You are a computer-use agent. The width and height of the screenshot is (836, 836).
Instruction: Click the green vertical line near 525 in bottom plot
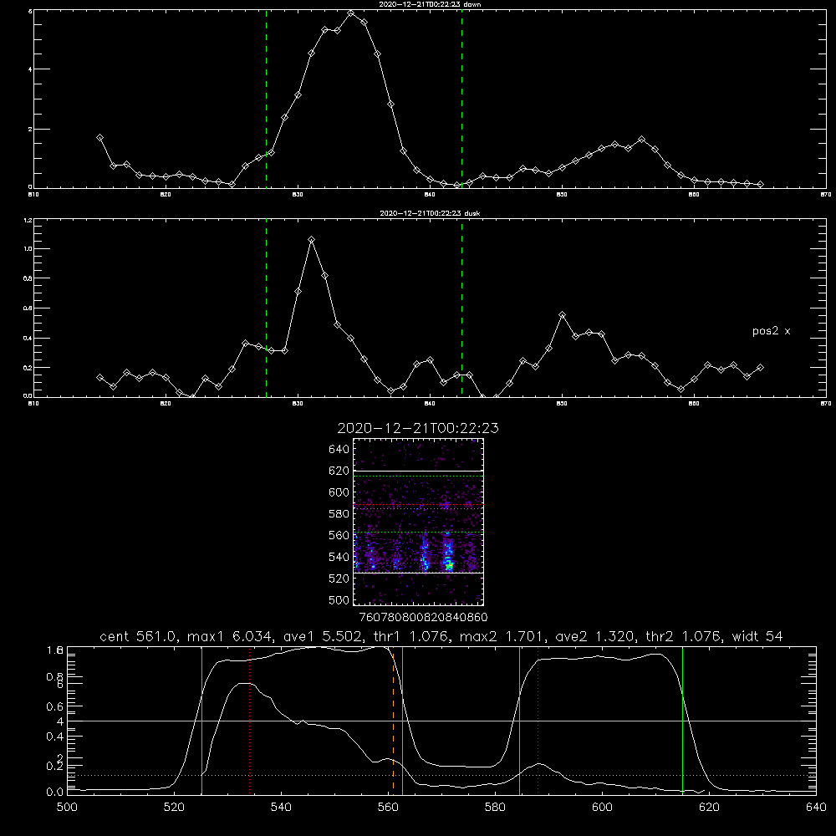201,721
